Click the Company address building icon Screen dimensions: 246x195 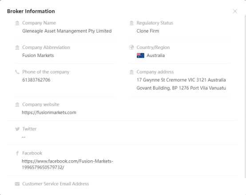pyautogui.click(x=131, y=72)
